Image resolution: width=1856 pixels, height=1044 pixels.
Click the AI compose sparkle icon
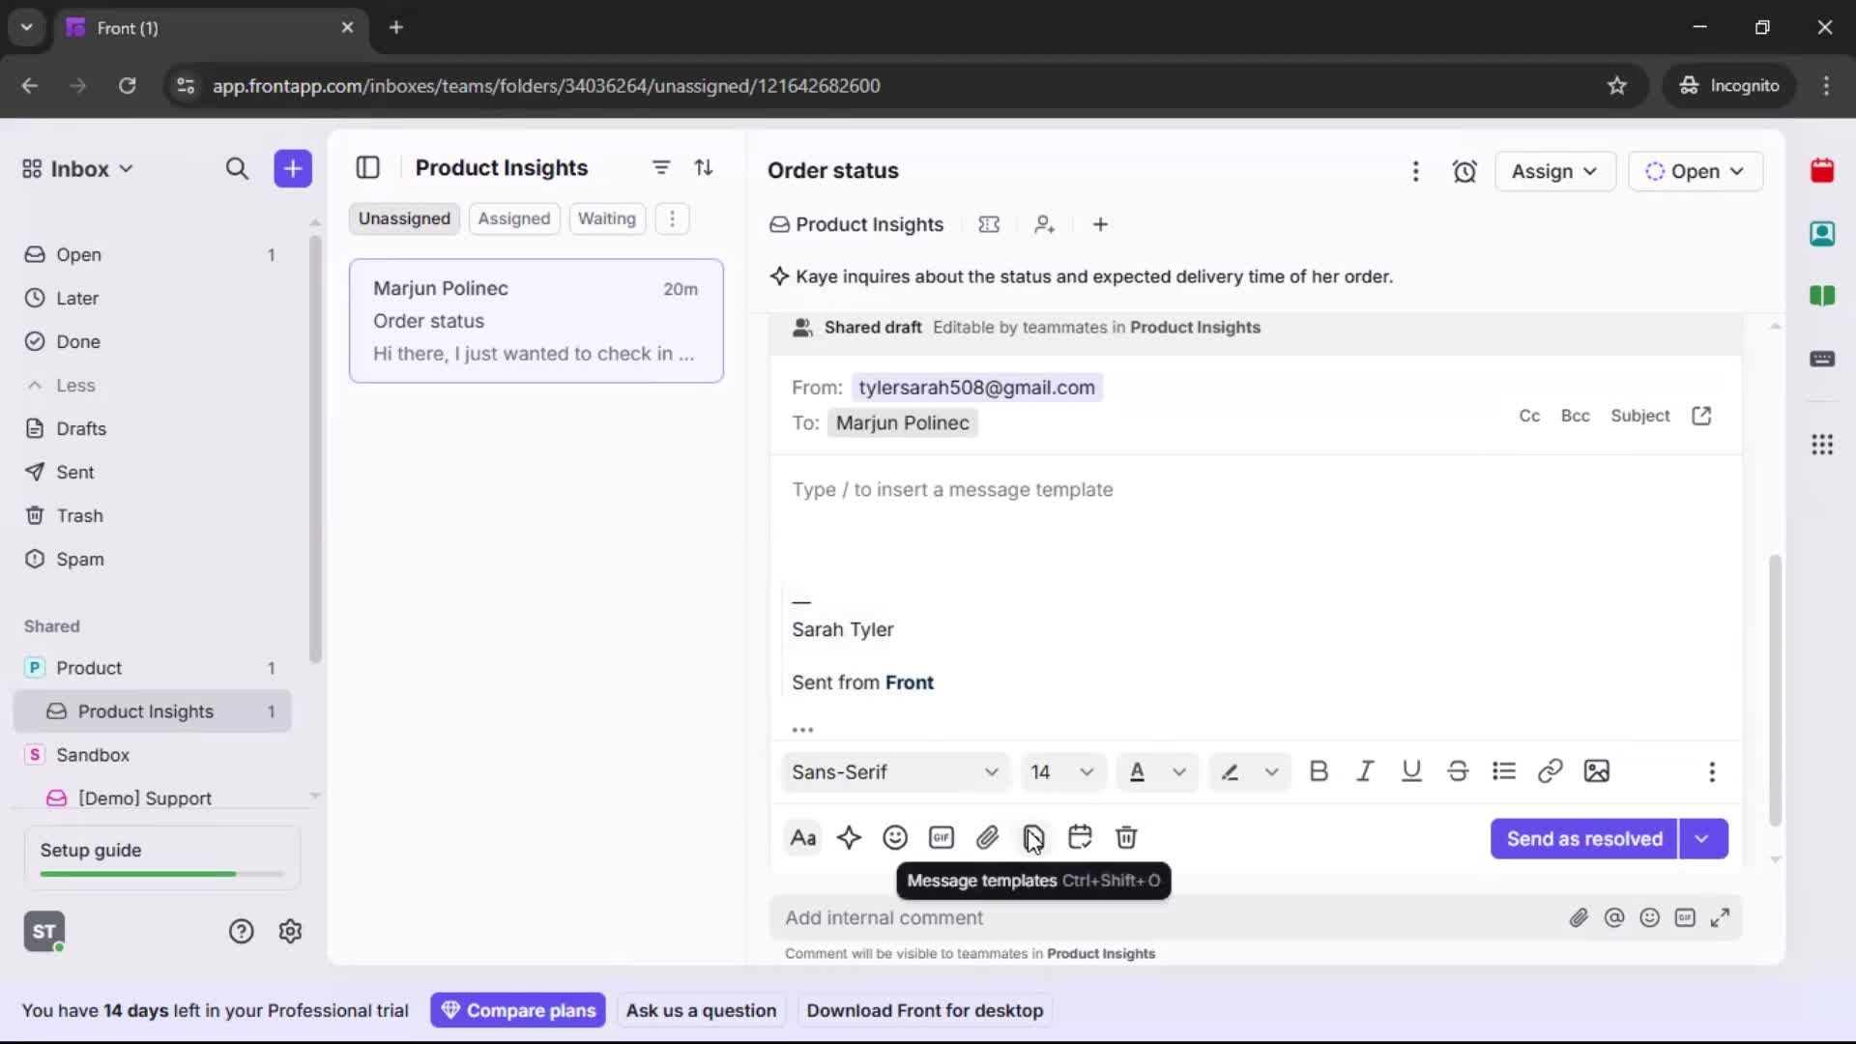[850, 837]
